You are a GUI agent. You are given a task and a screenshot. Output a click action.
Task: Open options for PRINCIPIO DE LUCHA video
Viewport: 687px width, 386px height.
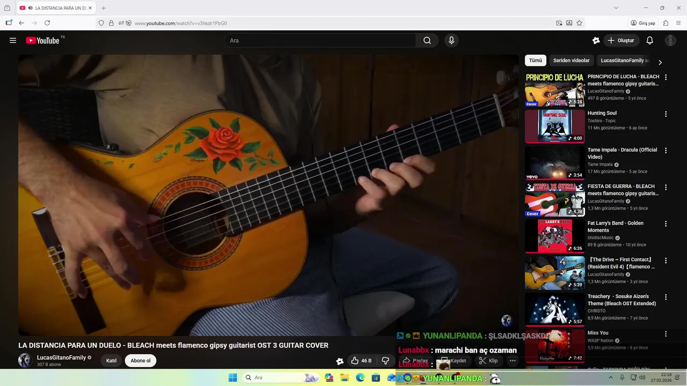[666, 77]
